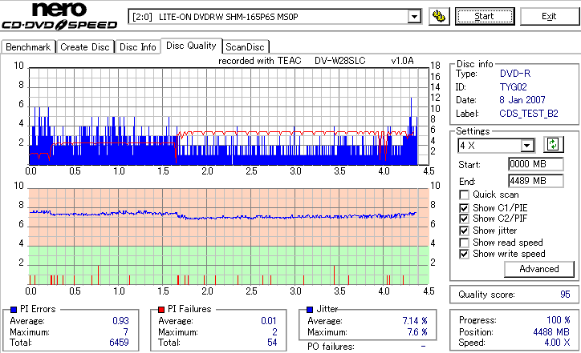The height and width of the screenshot is (353, 581).
Task: Click the 'recorded with TEAC' graph caption
Action: pos(260,61)
